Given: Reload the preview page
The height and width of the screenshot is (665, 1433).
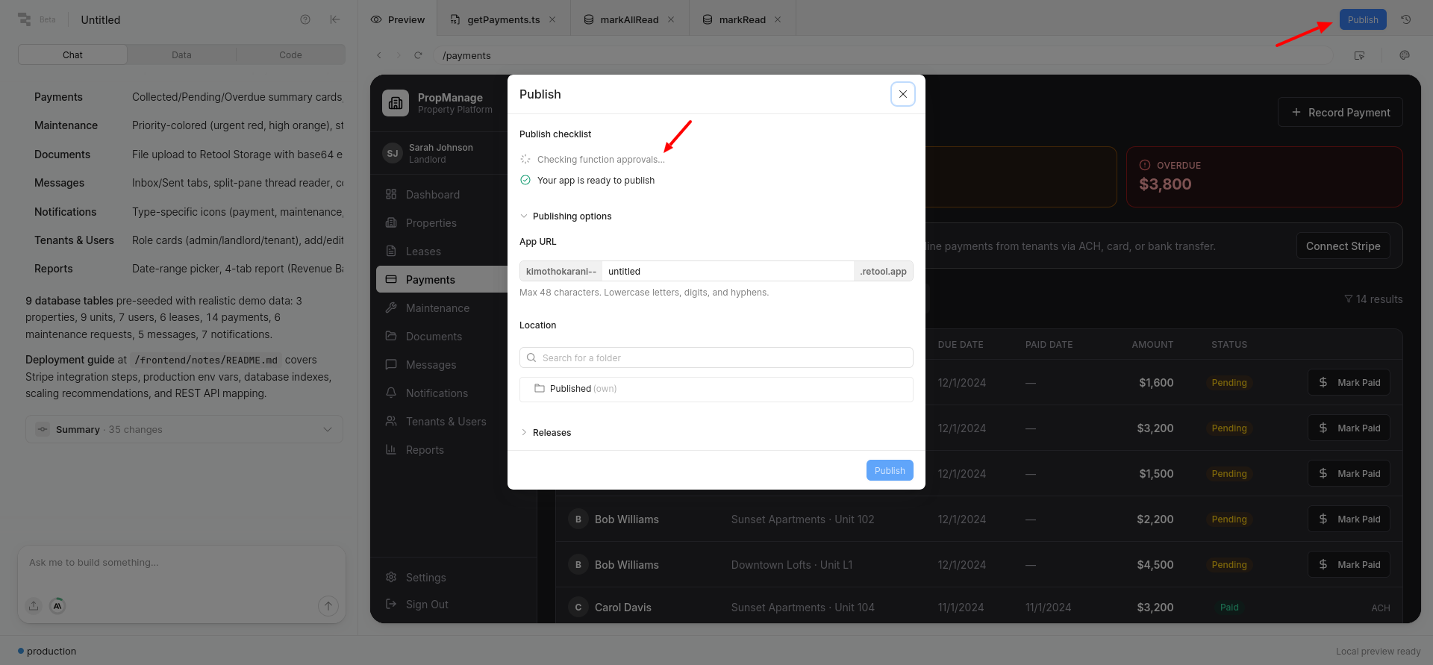Looking at the screenshot, I should (x=418, y=55).
